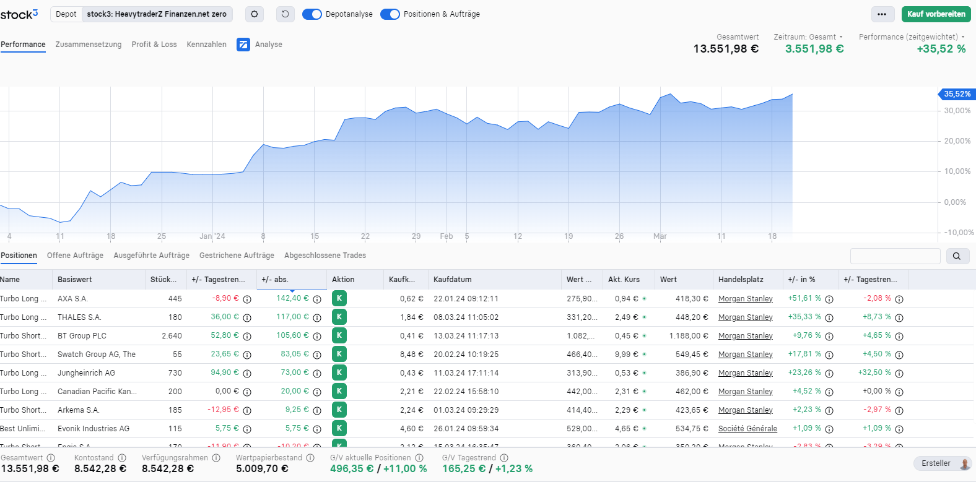Show info for Jungheinrich 73,00 € absolute gain
This screenshot has height=482, width=976.
[x=317, y=373]
